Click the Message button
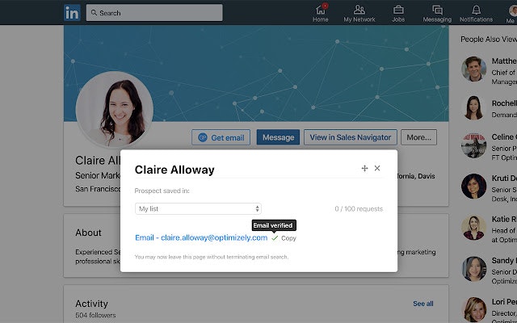 278,137
